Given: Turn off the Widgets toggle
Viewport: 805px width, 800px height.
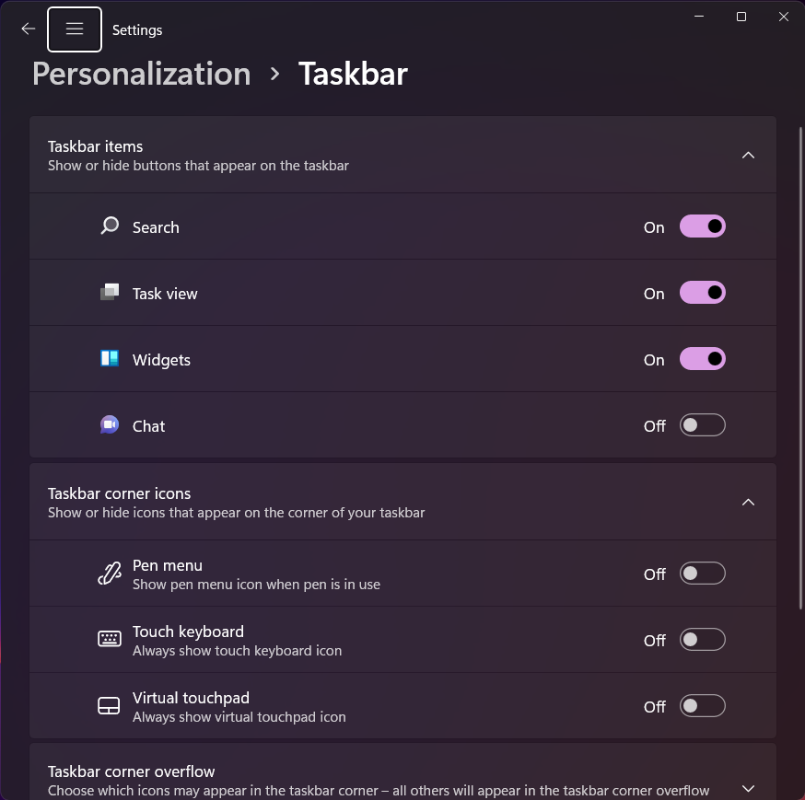Looking at the screenshot, I should (x=703, y=359).
